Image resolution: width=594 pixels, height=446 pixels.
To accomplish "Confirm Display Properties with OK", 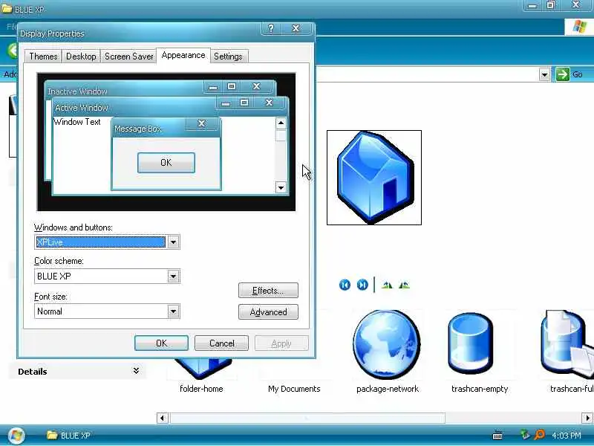I will point(161,343).
